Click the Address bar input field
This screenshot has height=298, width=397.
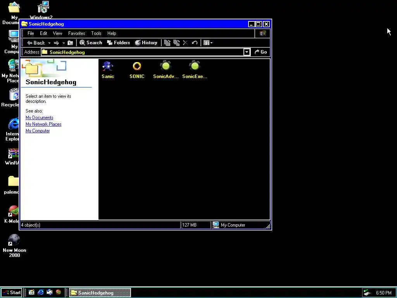click(x=142, y=52)
